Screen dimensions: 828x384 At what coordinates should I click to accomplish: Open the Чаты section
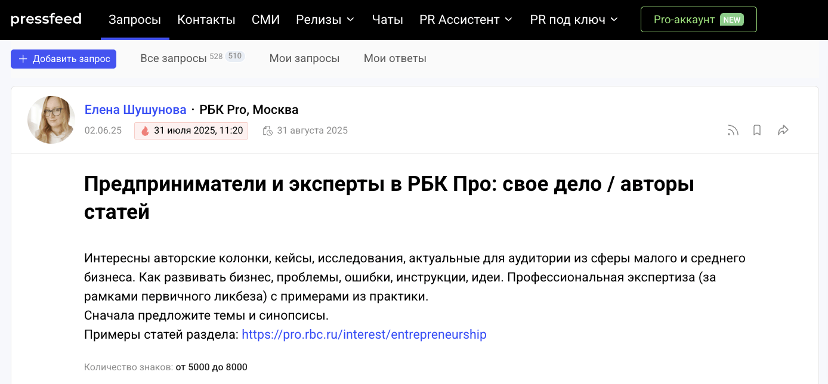tap(388, 20)
